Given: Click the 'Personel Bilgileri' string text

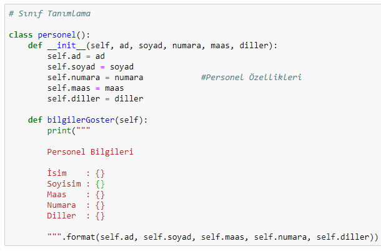Looking at the screenshot, I should 90,152.
